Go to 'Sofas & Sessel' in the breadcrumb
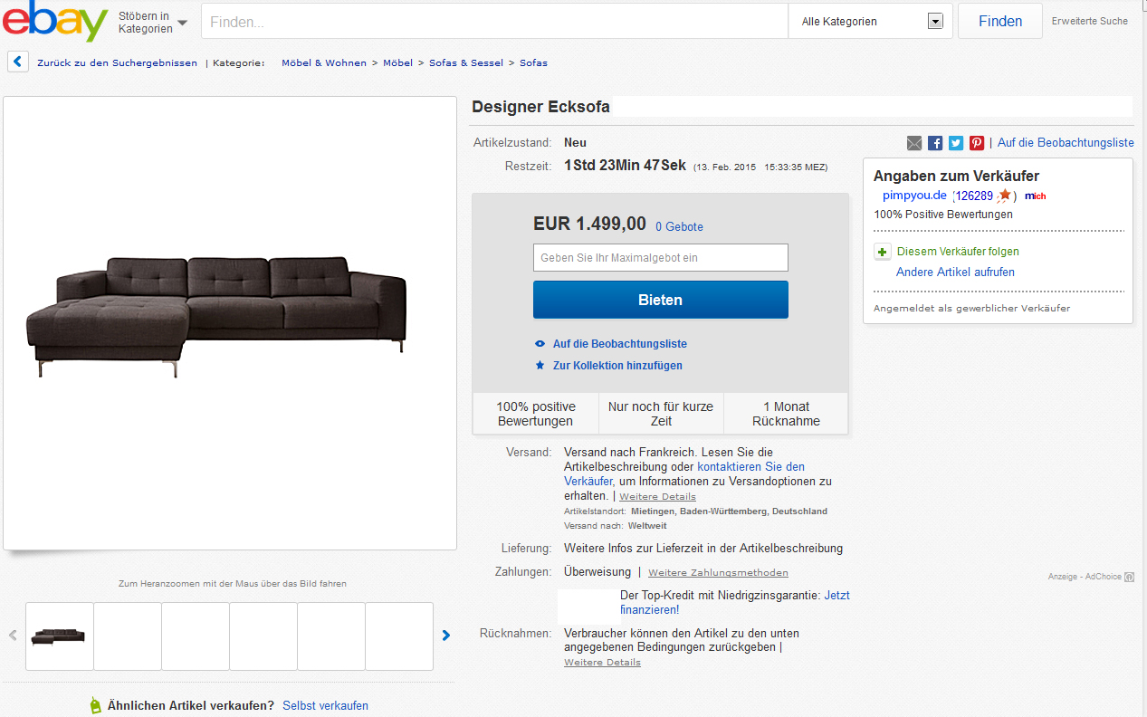Screen dimensions: 1147x717 point(466,62)
